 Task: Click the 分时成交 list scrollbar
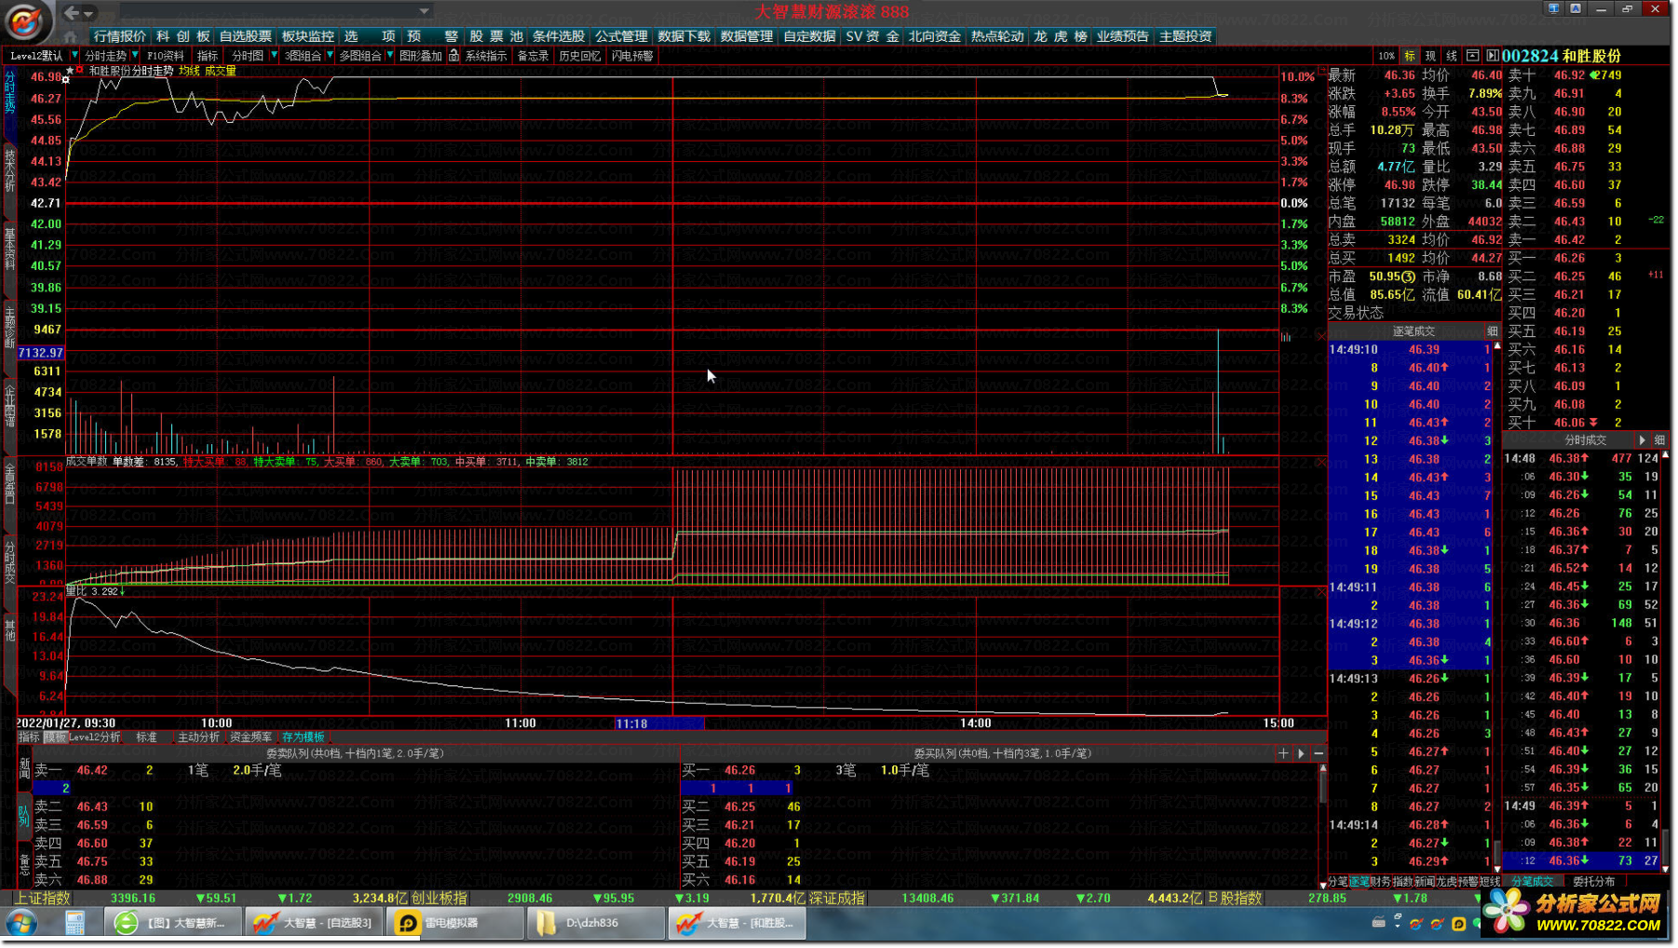[x=1665, y=662]
